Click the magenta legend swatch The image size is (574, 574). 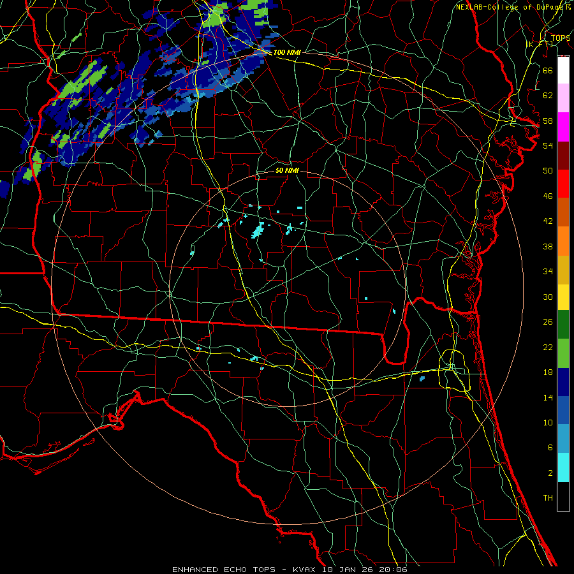click(x=563, y=127)
